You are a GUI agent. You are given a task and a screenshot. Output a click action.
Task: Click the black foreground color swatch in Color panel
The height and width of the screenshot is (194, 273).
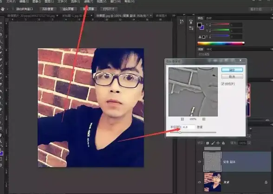click(199, 25)
